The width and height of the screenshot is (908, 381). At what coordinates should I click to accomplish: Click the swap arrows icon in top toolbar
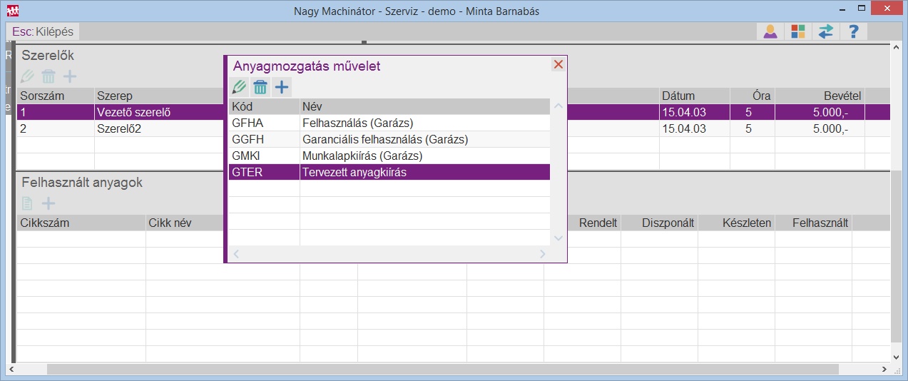coord(825,31)
